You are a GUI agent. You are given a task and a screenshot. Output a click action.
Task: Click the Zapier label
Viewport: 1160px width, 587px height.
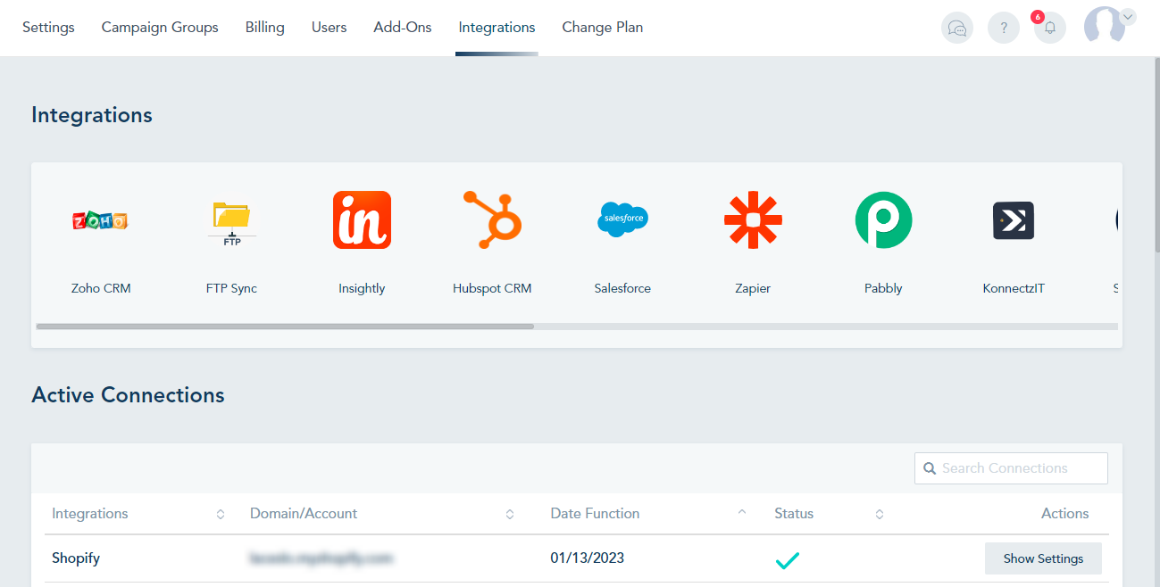coord(753,288)
